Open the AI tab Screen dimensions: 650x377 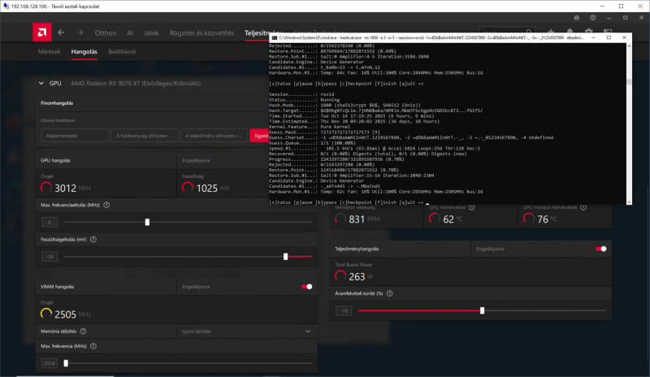[x=130, y=32]
